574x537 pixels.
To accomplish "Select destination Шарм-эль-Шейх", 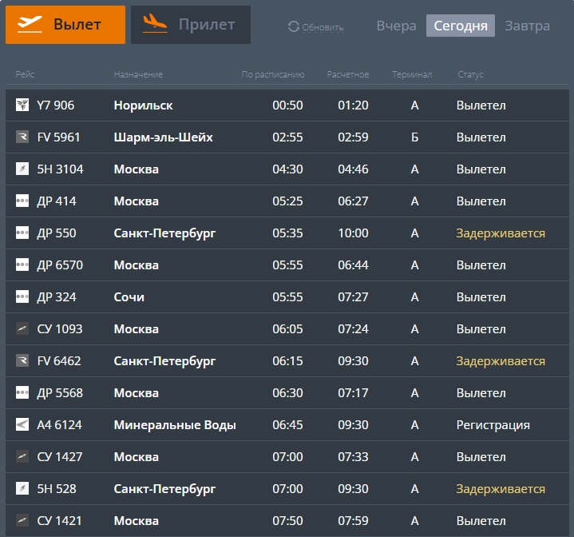I will click(x=164, y=137).
